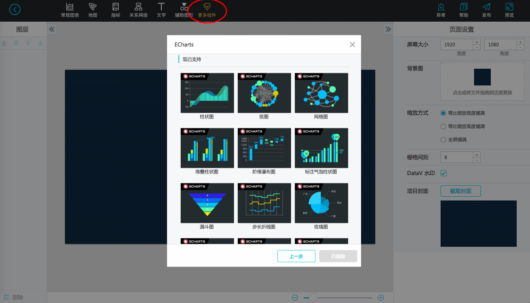Screen dimensions: 530x303
Task: Click the 截取封面 capture cover button
Action: pos(461,191)
